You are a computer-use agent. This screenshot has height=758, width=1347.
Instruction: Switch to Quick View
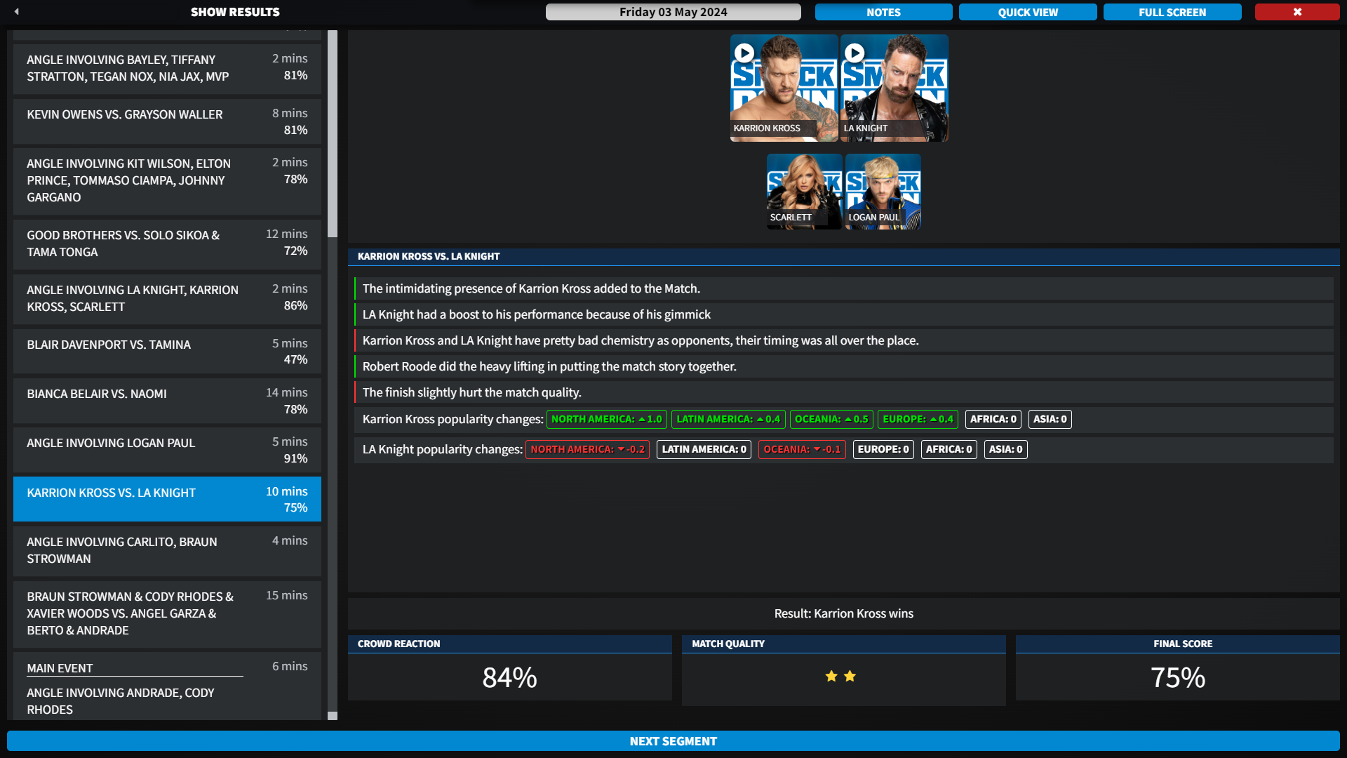click(x=1028, y=12)
